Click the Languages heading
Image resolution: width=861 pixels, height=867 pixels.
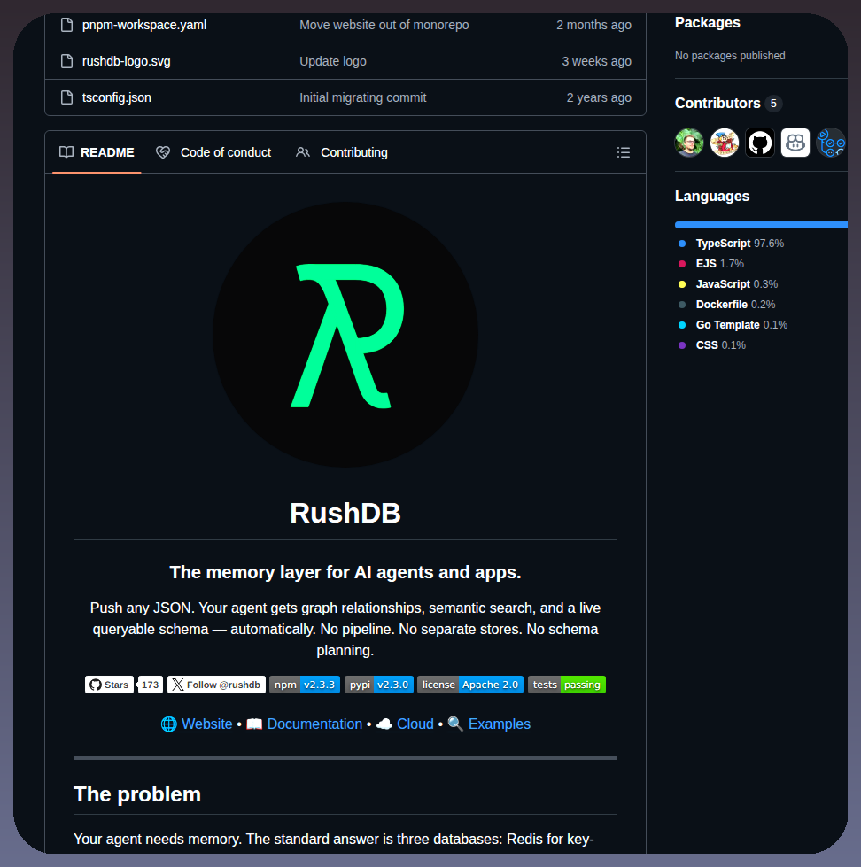(712, 197)
